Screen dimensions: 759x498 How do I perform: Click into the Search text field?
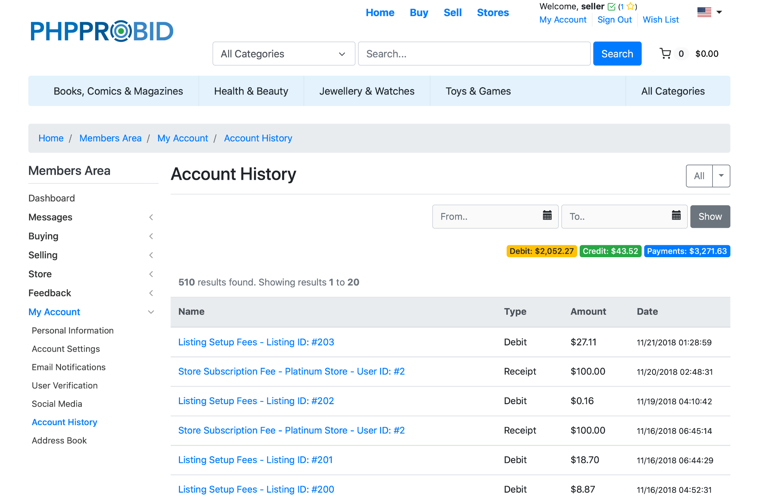tap(474, 54)
